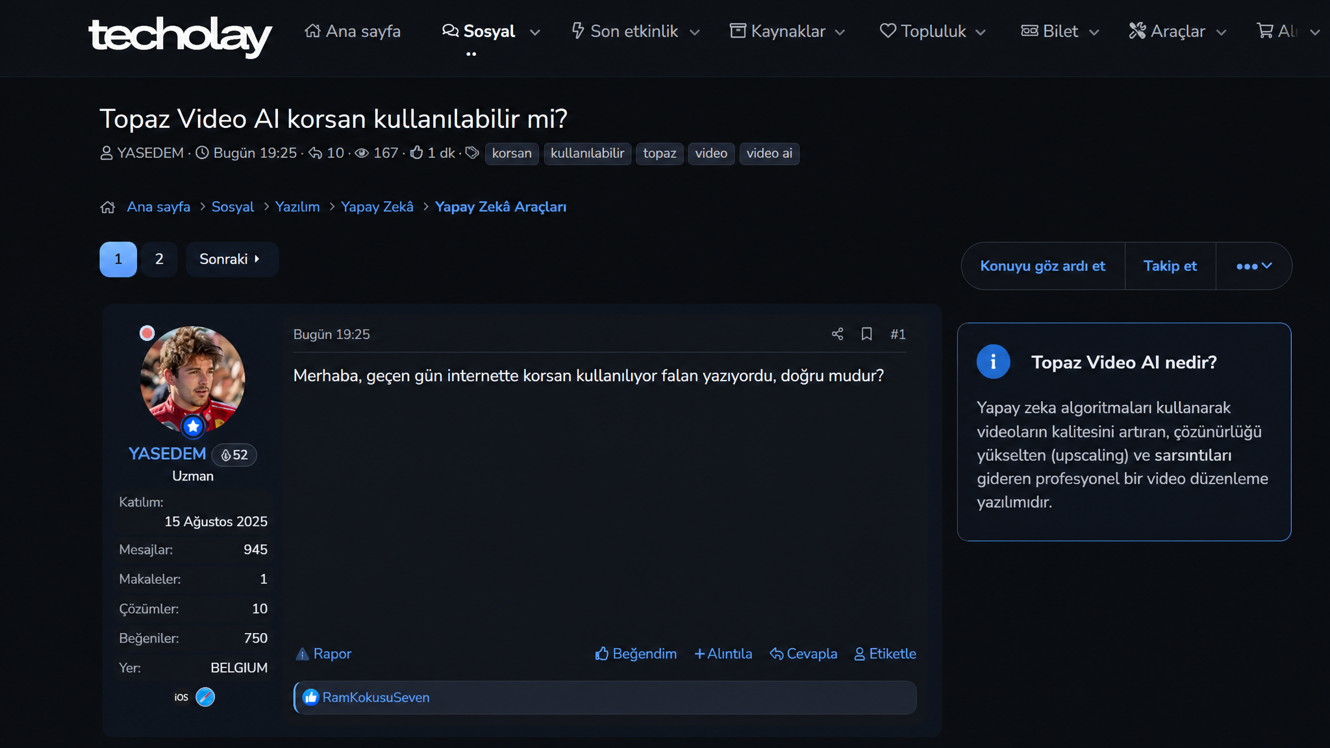Viewport: 1330px width, 748px height.
Task: Select the topaz tag
Action: pyautogui.click(x=659, y=153)
